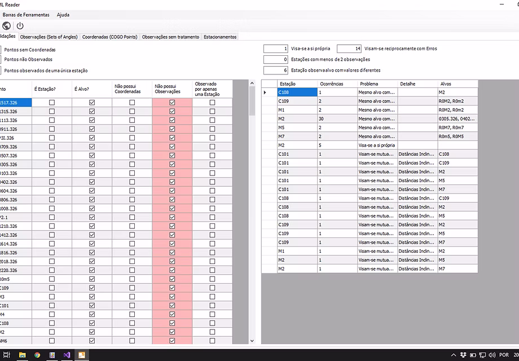The height and width of the screenshot is (361, 519).
Task: Open the Barras de Ferramentas menu
Action: (26, 14)
